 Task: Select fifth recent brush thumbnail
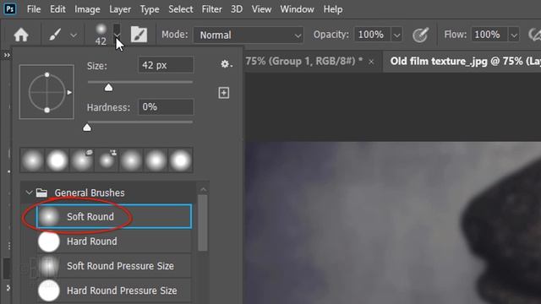coord(131,160)
